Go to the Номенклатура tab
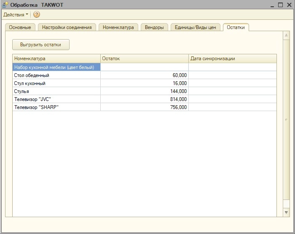Viewport: 295px width, 234px height. click(118, 27)
